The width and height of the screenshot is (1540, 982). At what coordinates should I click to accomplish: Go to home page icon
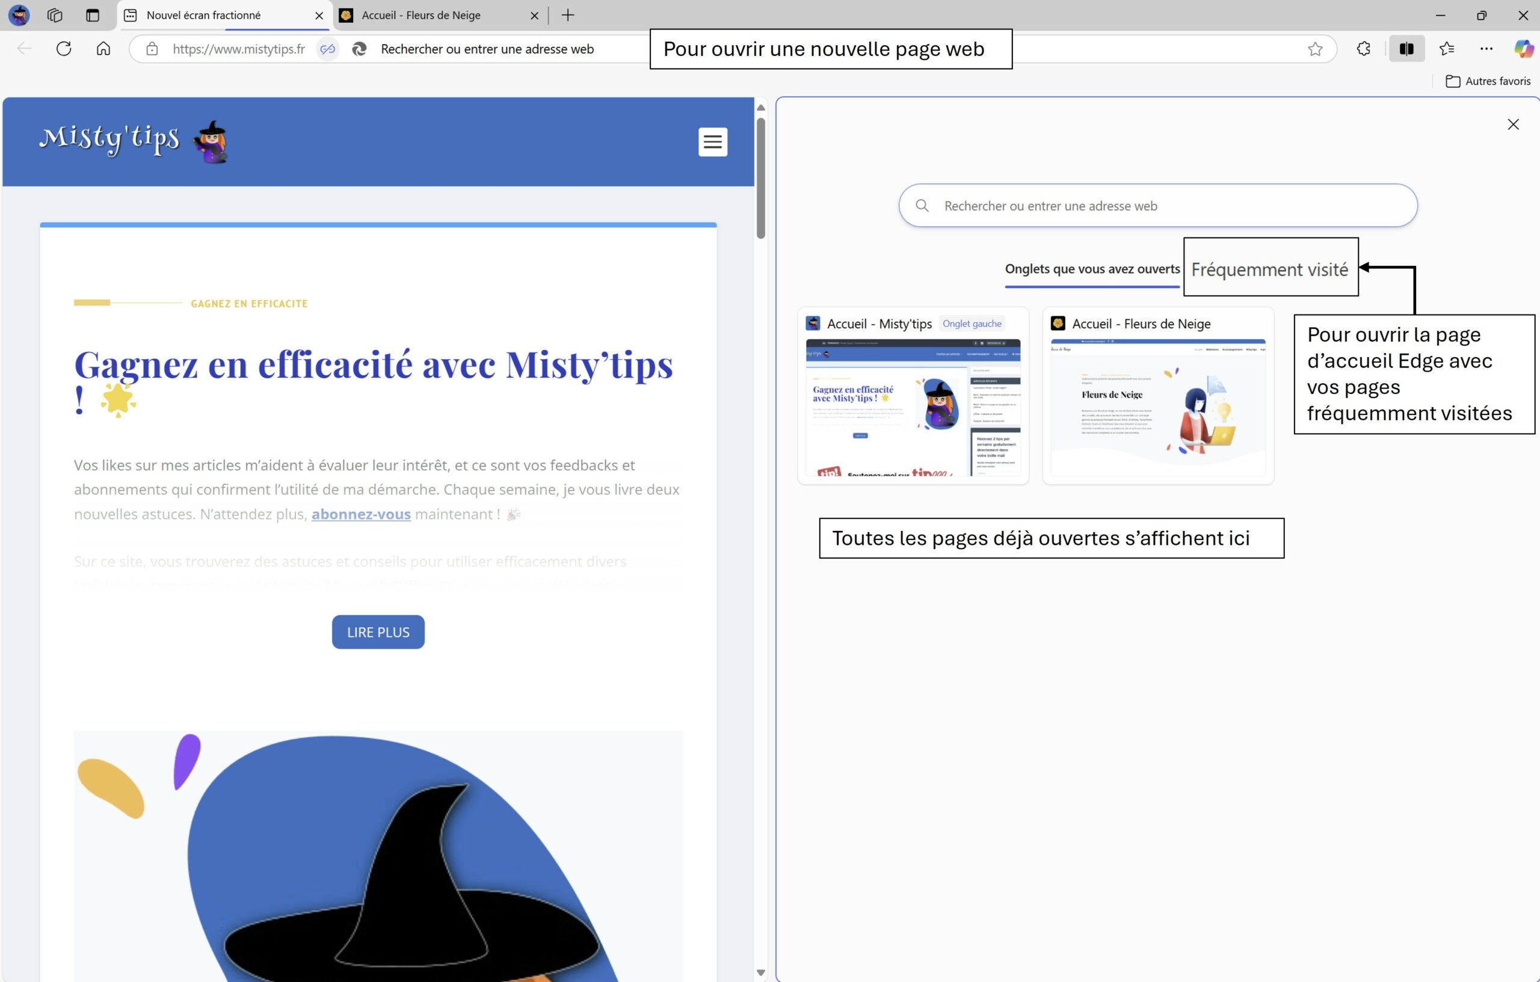(x=103, y=49)
